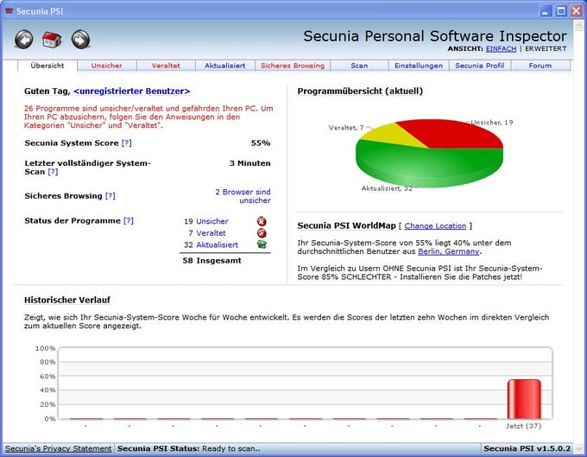Click the red X icon beside Unsicher
The width and height of the screenshot is (587, 457).
(262, 221)
